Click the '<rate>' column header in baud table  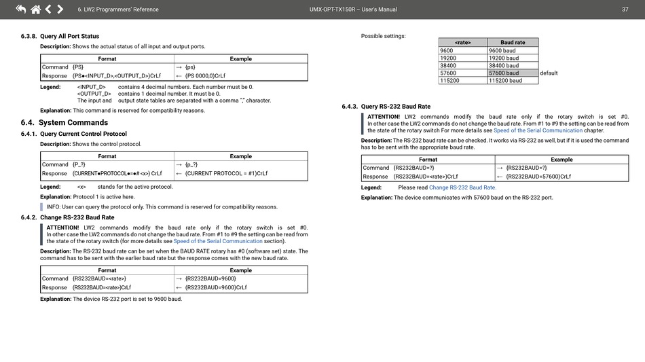point(462,42)
